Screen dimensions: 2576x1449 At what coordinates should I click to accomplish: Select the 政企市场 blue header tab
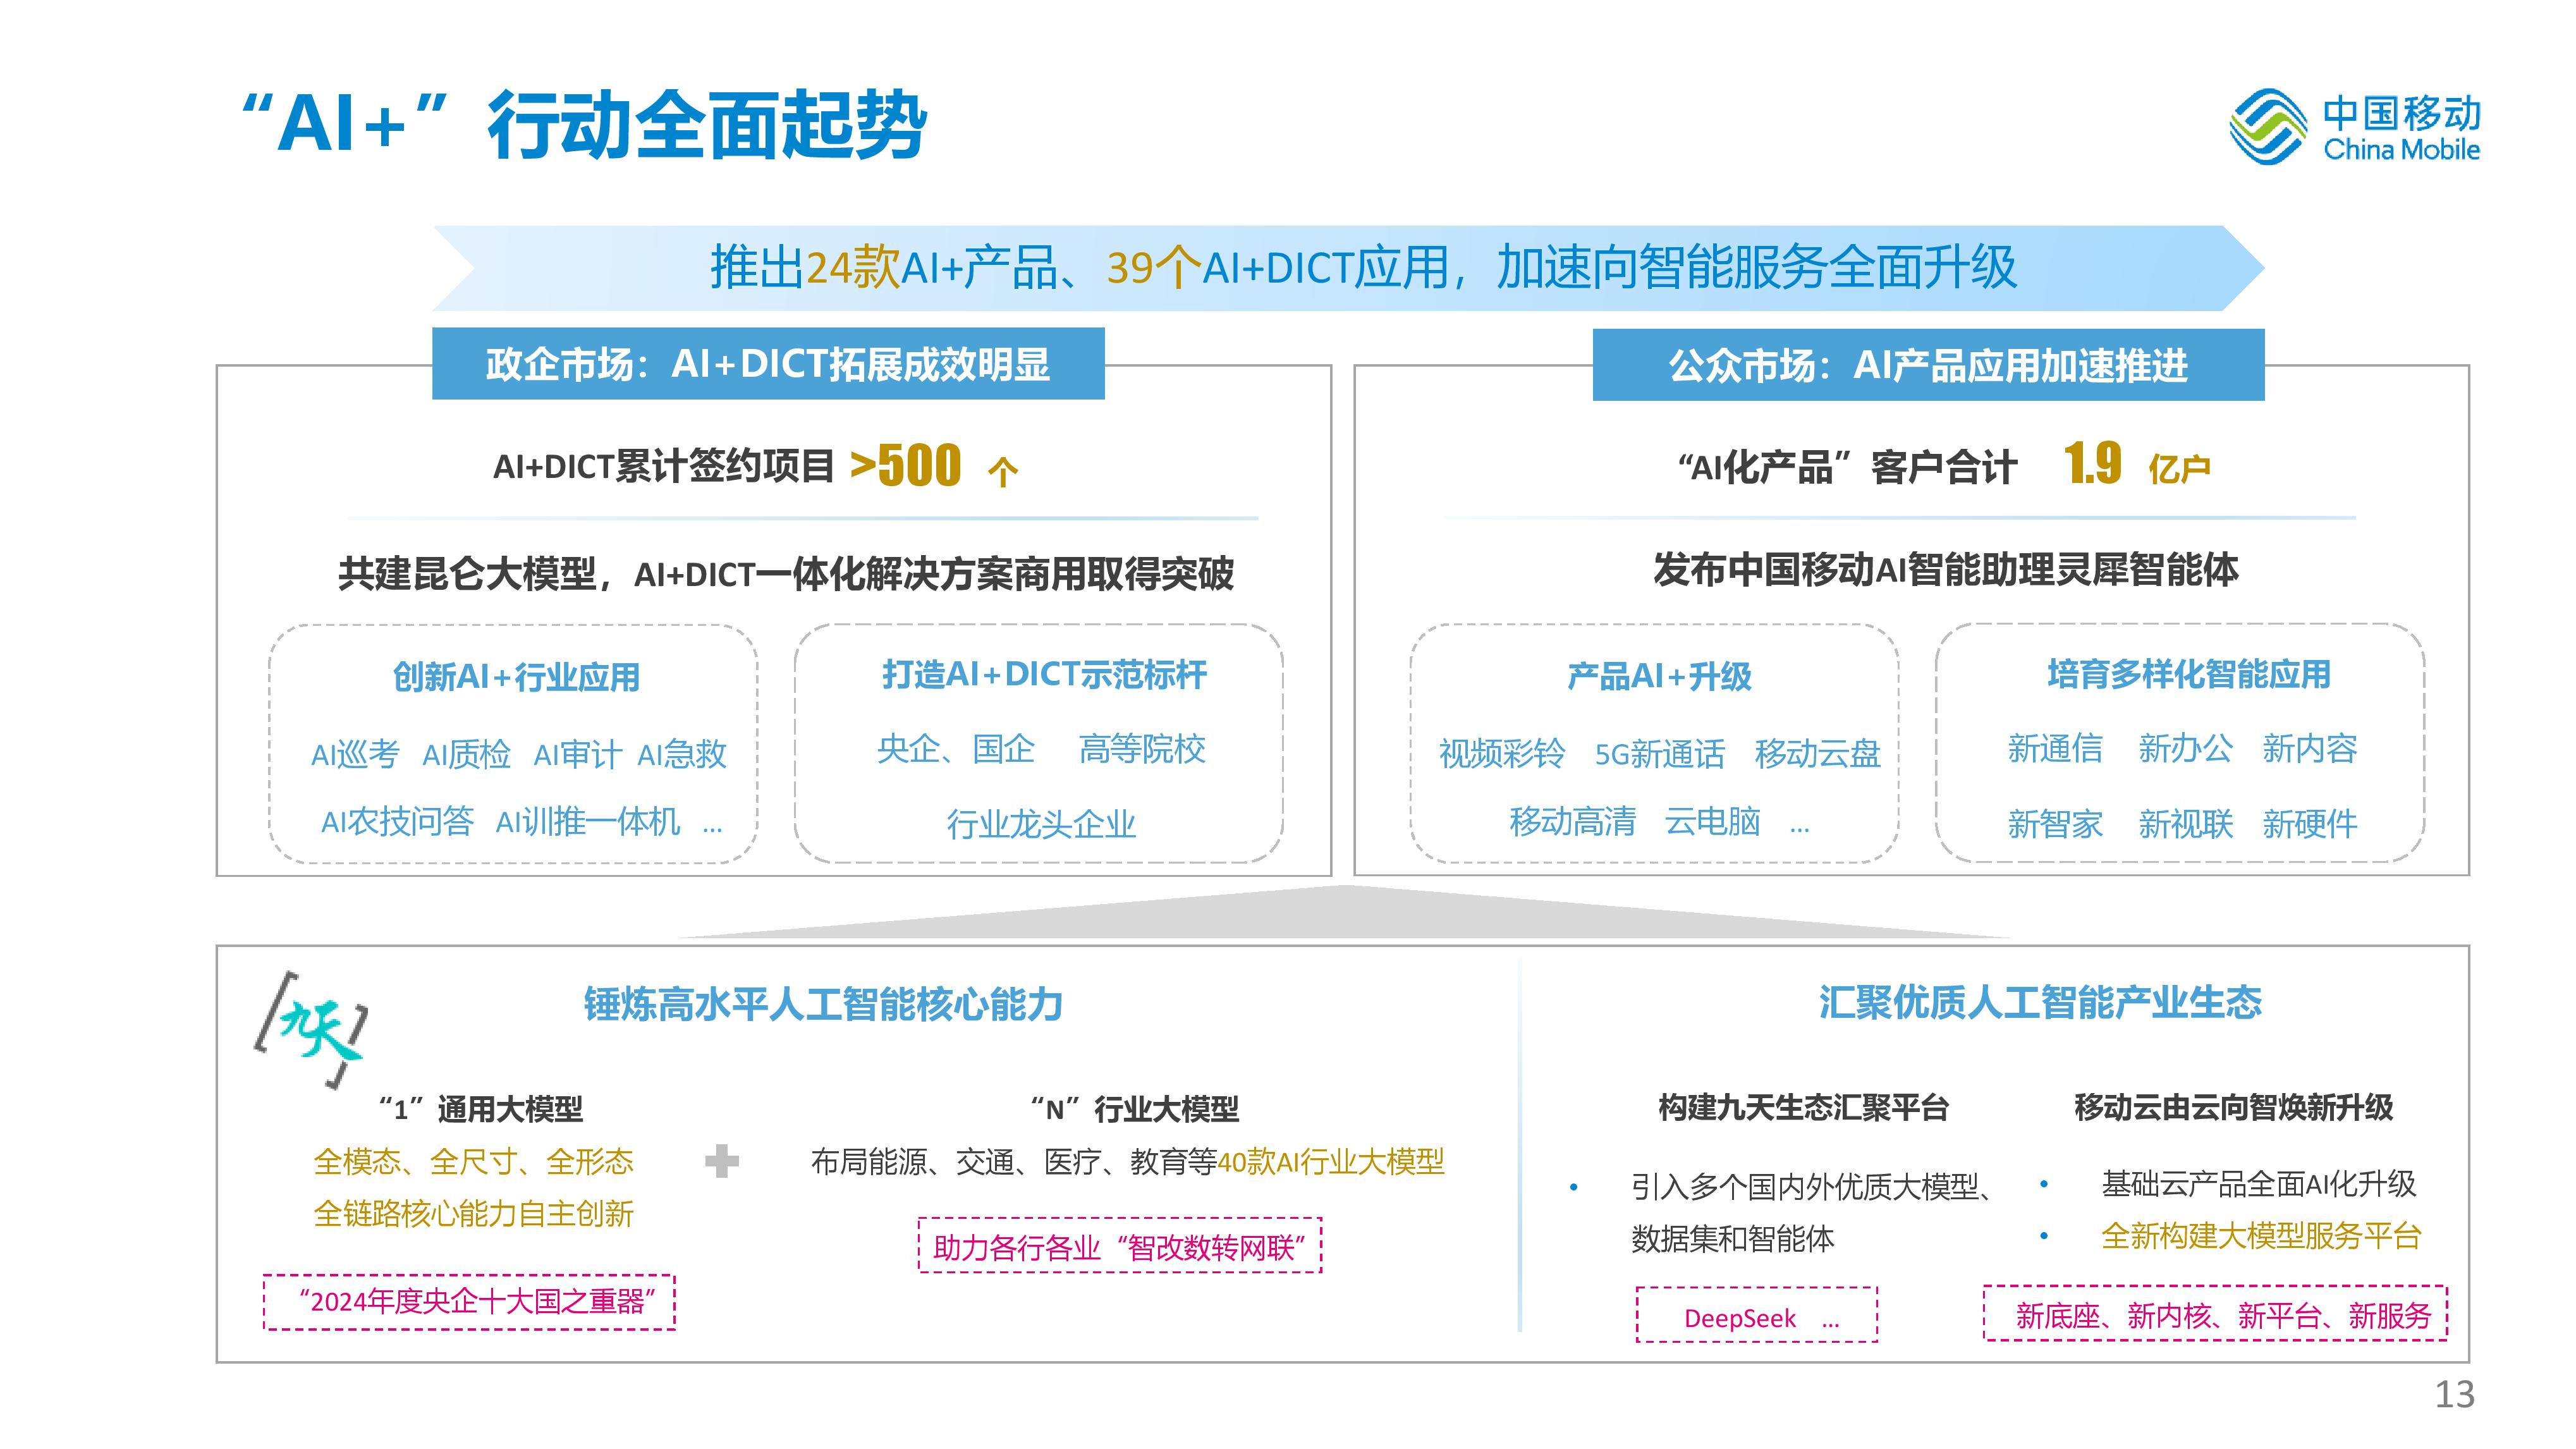[x=768, y=364]
